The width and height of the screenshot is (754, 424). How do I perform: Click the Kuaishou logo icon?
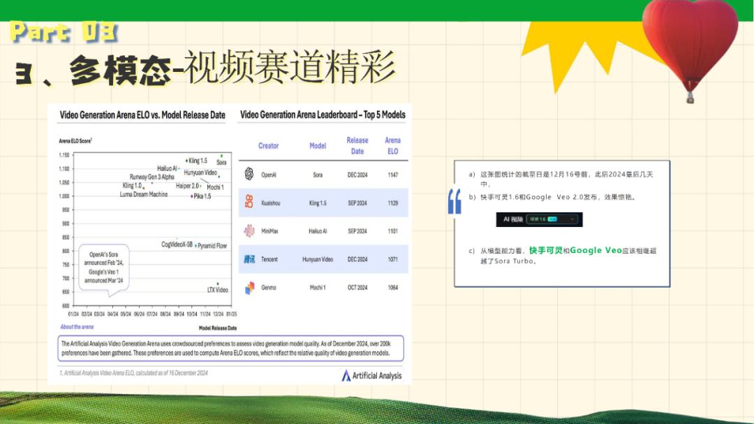pyautogui.click(x=249, y=203)
